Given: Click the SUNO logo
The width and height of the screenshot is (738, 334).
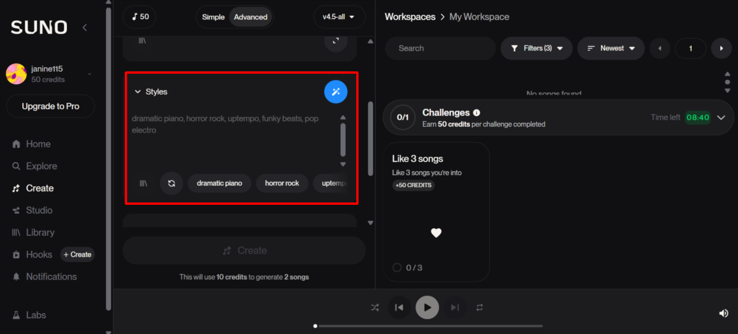Looking at the screenshot, I should pyautogui.click(x=39, y=27).
